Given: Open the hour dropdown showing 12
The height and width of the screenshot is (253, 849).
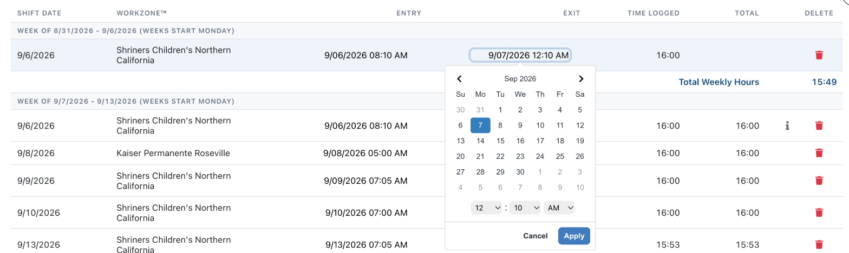Looking at the screenshot, I should pyautogui.click(x=486, y=208).
